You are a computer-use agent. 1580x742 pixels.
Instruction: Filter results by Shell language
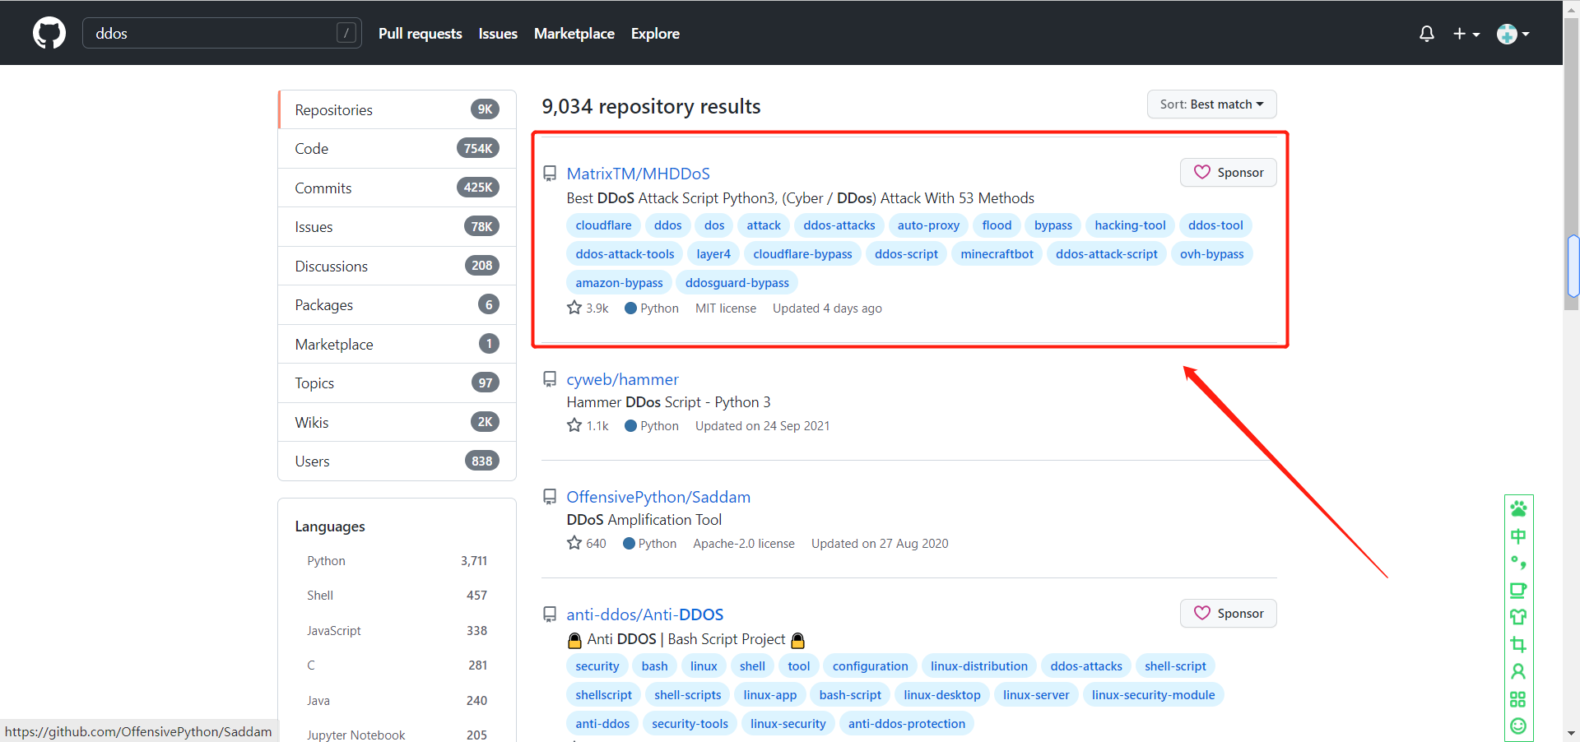397,596
